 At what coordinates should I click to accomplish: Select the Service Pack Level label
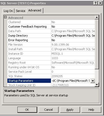point(29,72)
